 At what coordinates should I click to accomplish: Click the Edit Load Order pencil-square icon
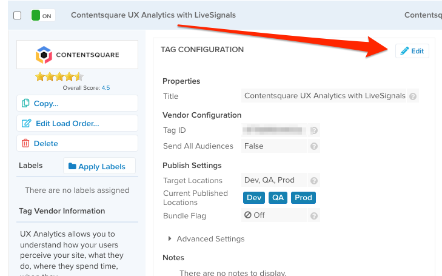click(x=27, y=123)
